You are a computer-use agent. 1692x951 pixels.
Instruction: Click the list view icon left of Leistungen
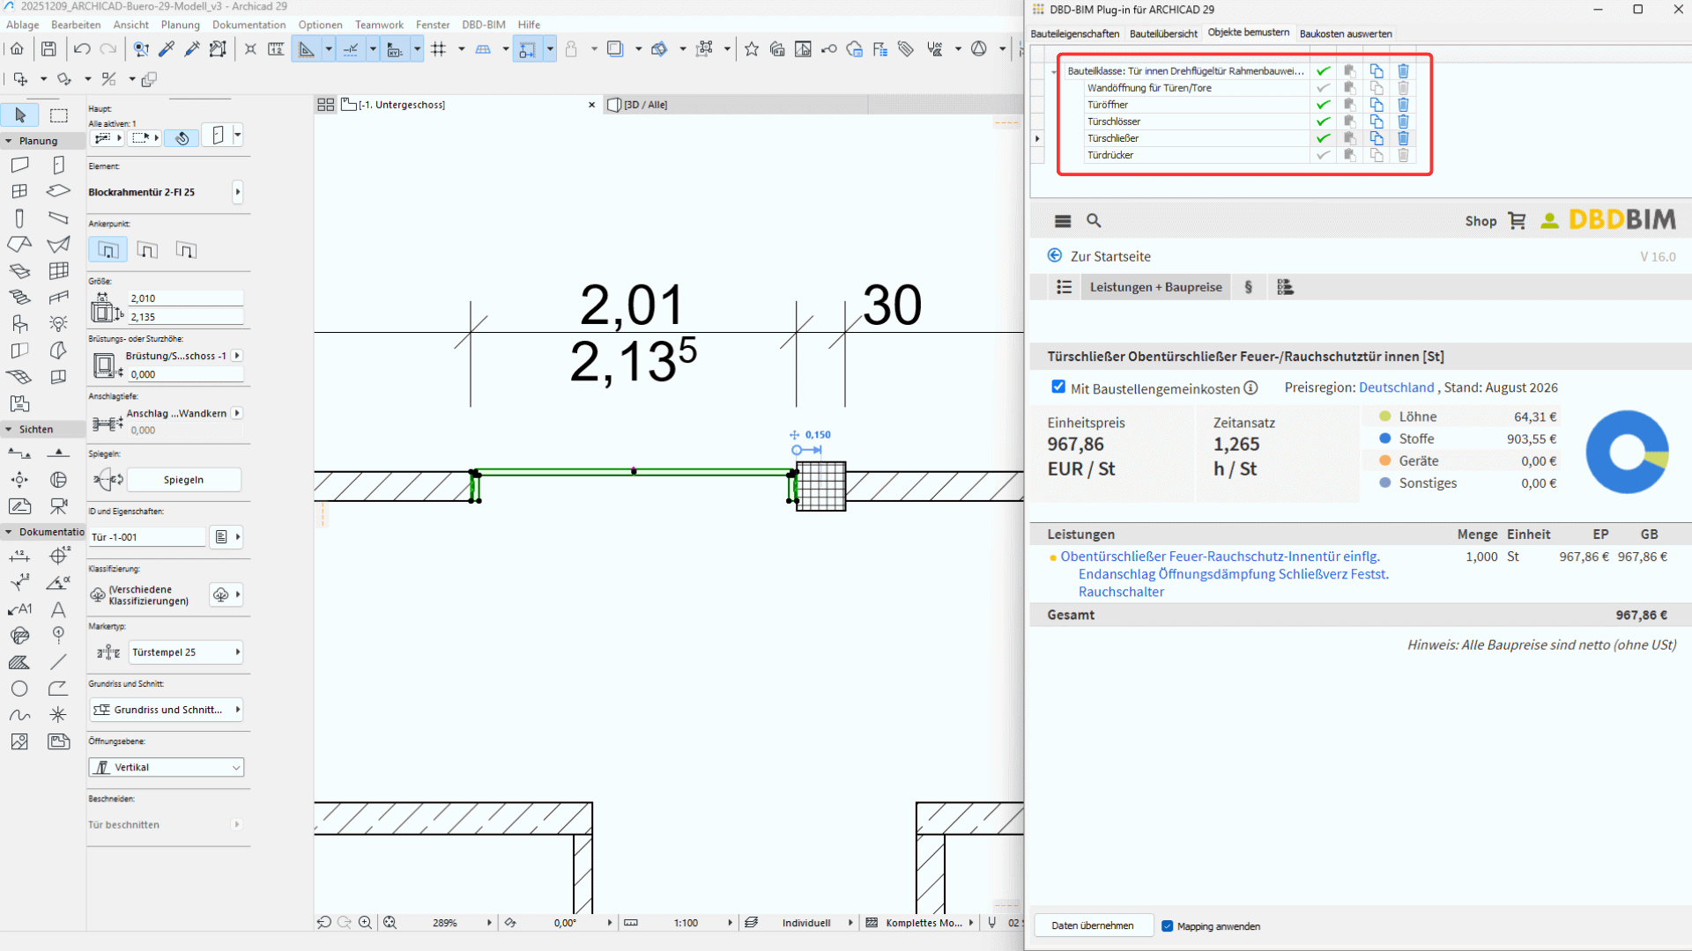[1064, 287]
